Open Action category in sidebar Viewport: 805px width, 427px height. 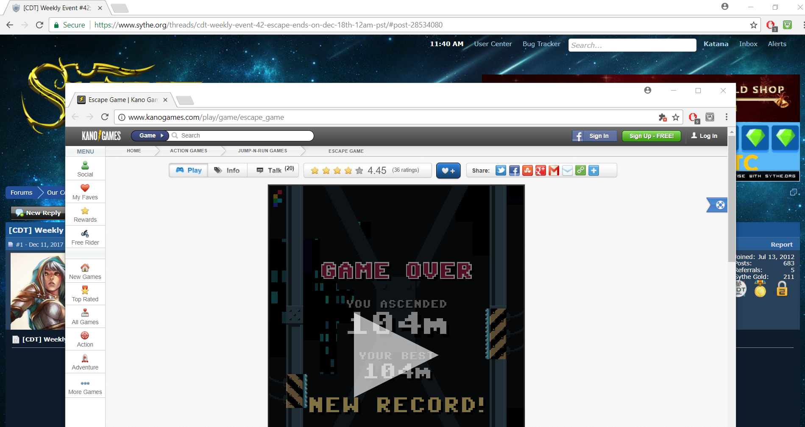85,339
